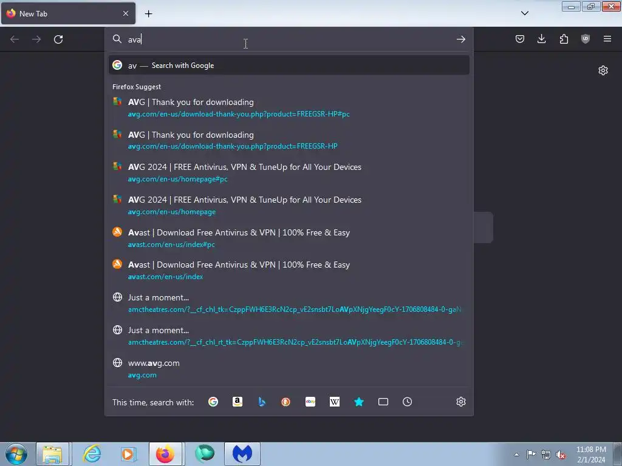The image size is (622, 466).
Task: Switch to Firefox taskbar button
Action: tap(165, 454)
